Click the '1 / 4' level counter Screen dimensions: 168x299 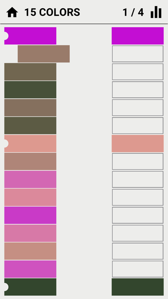[133, 13]
